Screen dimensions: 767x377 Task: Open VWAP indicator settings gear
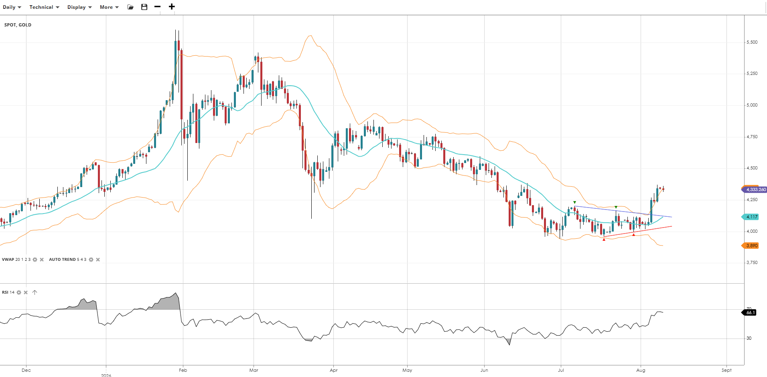pos(35,260)
